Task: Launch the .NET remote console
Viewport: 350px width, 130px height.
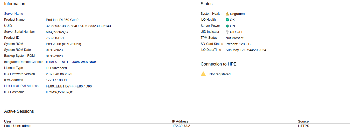Action: click(65, 62)
